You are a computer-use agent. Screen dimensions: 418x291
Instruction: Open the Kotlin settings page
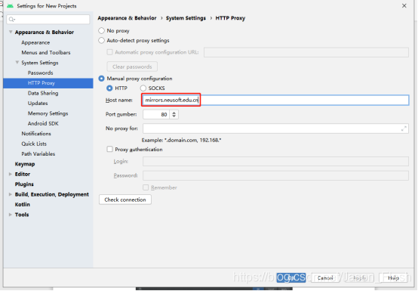[23, 205]
